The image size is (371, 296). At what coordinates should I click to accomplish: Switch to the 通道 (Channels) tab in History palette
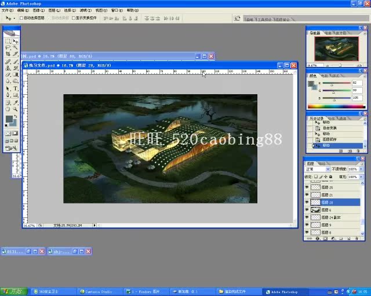pos(343,119)
